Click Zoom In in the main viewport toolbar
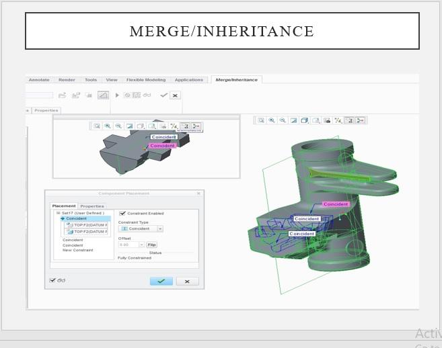This screenshot has height=348, width=442. coord(272,120)
